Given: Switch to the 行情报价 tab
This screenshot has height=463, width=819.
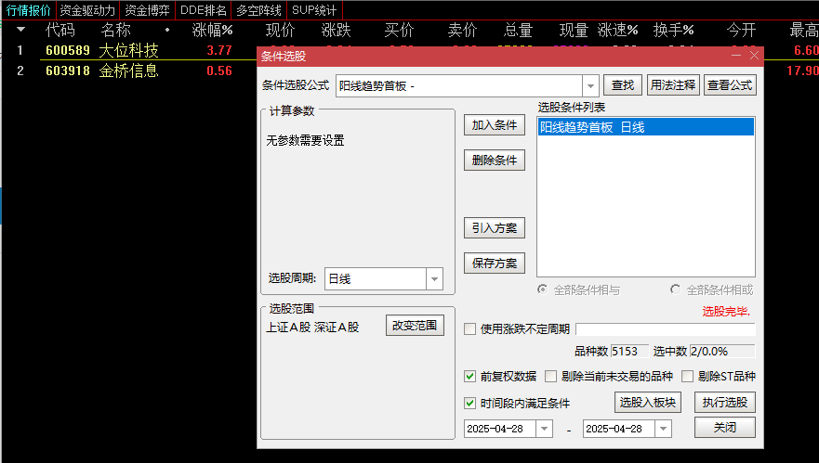Looking at the screenshot, I should tap(28, 10).
